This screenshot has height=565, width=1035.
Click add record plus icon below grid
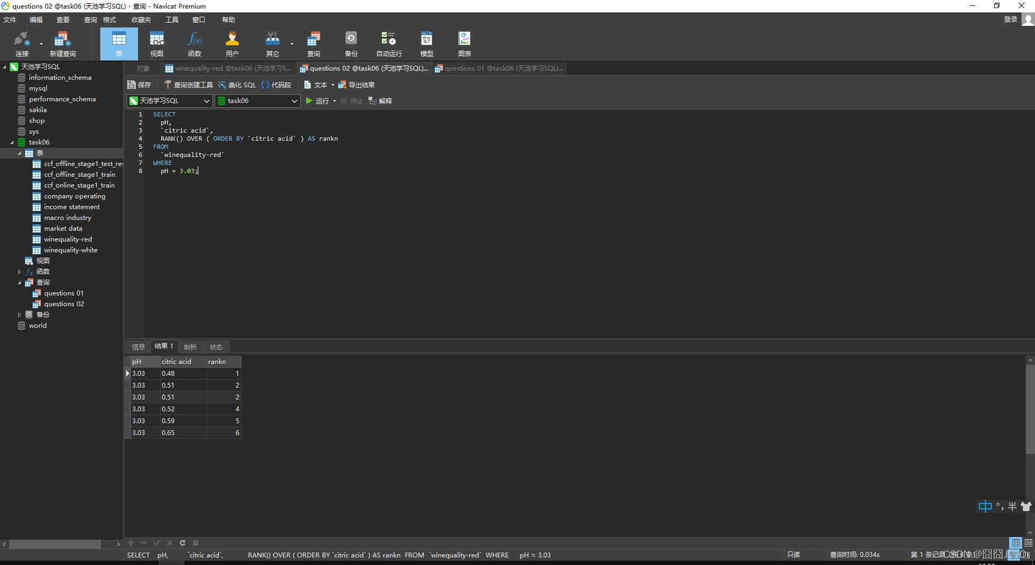pyautogui.click(x=130, y=543)
